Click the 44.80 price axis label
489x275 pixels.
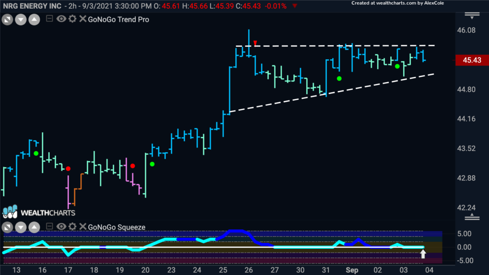tap(466, 89)
